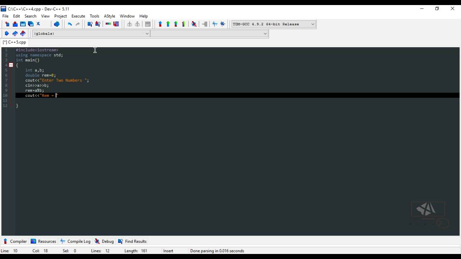Screen dimensions: 461x259
Task: Click the Go to line icon
Action: tap(116, 24)
